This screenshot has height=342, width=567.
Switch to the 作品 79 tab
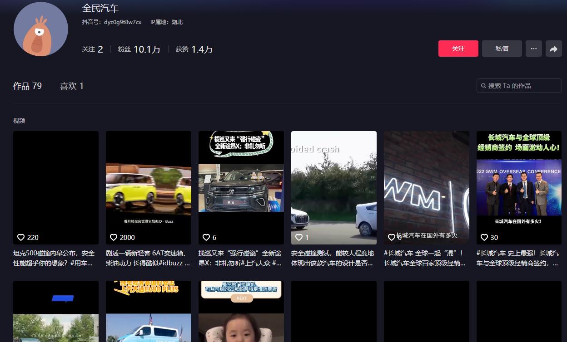click(x=27, y=86)
